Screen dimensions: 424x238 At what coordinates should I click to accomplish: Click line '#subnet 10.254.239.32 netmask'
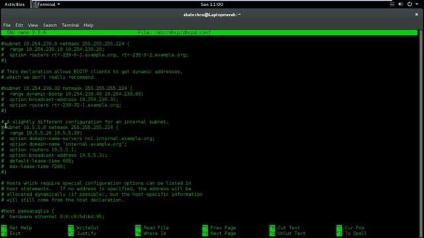point(67,89)
